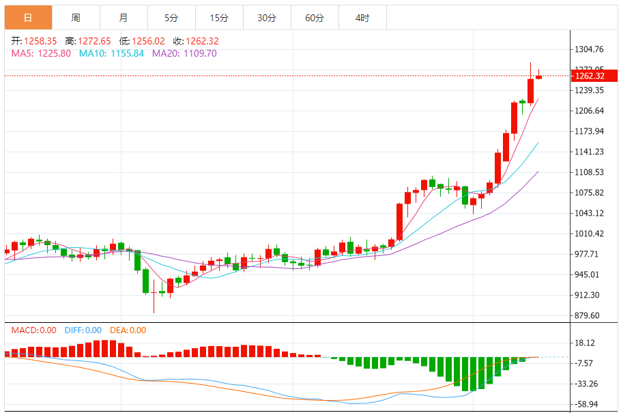Click the 1239.35 price axis label
The width and height of the screenshot is (621, 413).
click(x=589, y=90)
